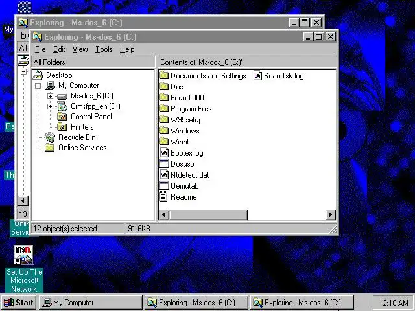The width and height of the screenshot is (415, 311).
Task: Select the Qemutab program icon
Action: (164, 186)
